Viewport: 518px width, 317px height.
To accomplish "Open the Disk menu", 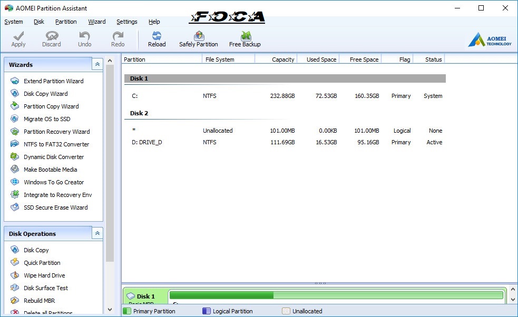I will coord(38,22).
